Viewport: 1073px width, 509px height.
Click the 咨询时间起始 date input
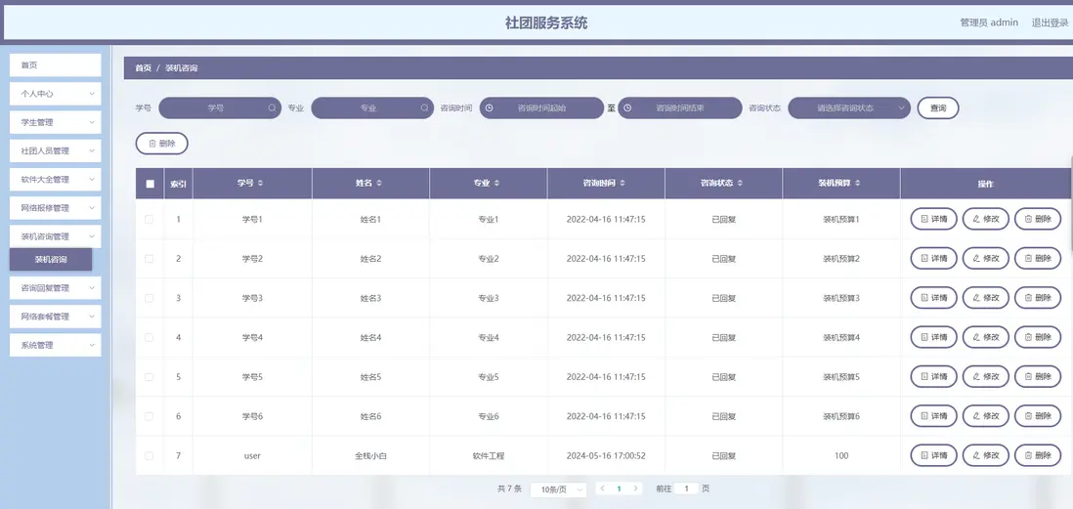[541, 108]
